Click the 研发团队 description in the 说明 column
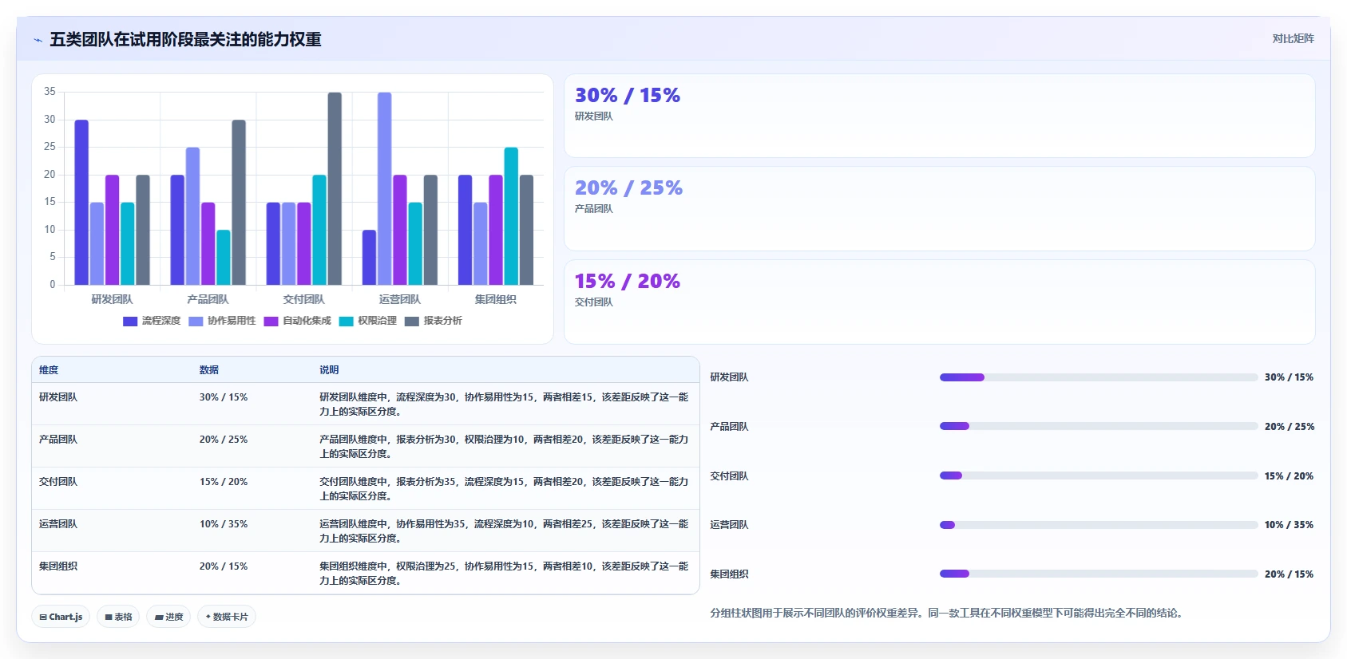 pyautogui.click(x=504, y=404)
